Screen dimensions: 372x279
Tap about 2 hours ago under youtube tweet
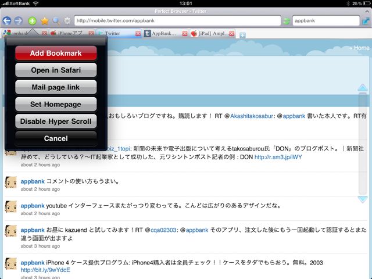point(40,213)
